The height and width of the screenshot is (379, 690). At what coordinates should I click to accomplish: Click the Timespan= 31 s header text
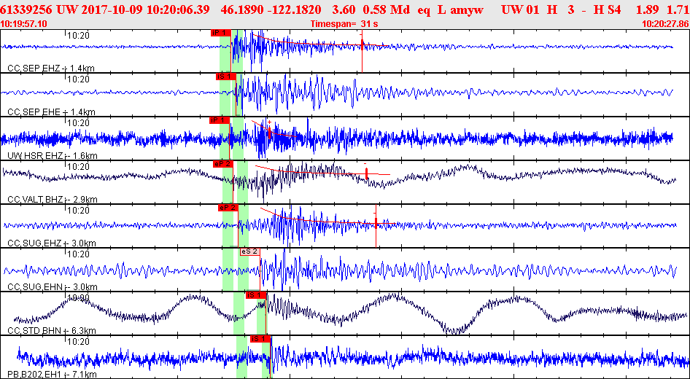344,24
